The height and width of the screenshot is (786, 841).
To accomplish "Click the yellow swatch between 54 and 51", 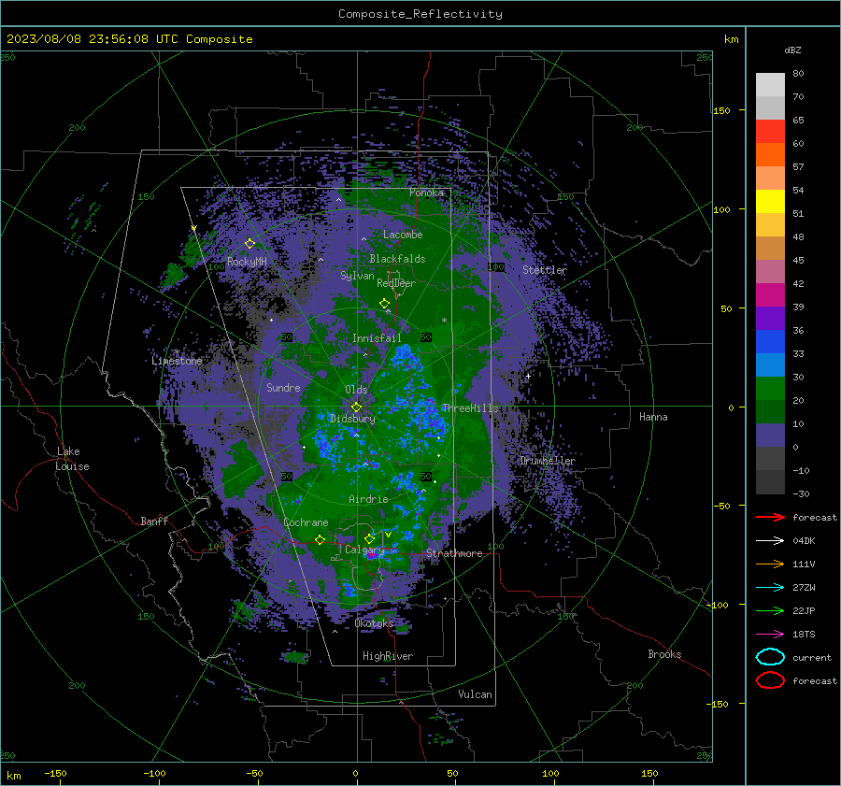I will (x=770, y=201).
